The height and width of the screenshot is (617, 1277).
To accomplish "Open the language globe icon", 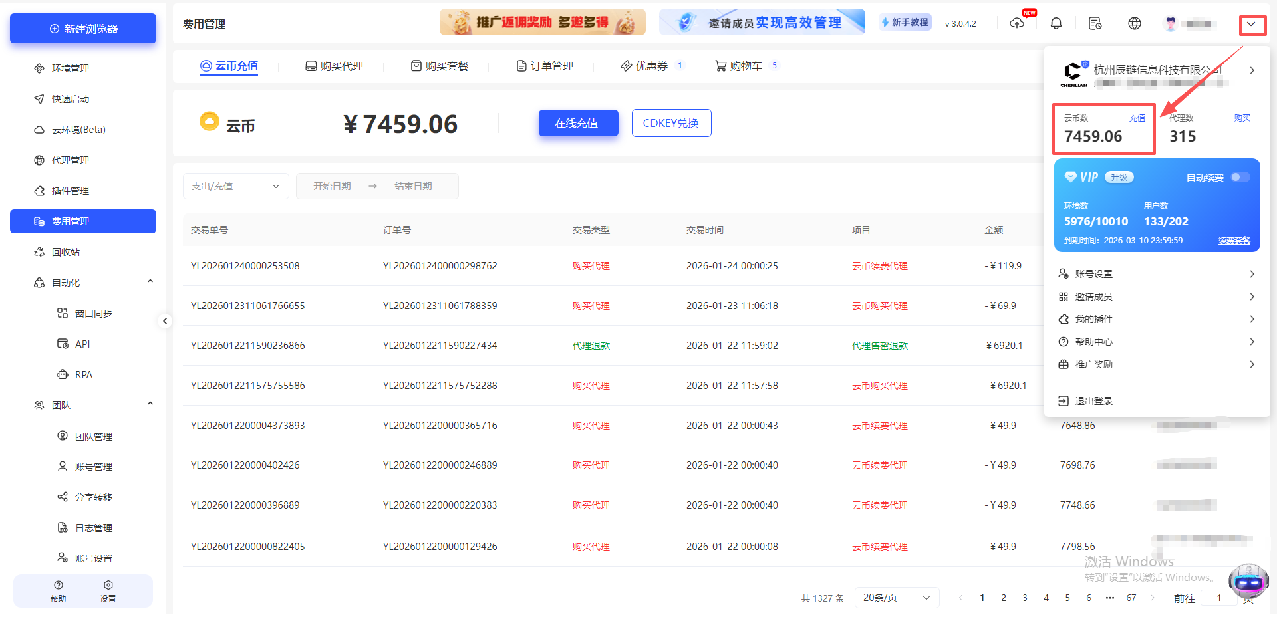I will point(1135,23).
